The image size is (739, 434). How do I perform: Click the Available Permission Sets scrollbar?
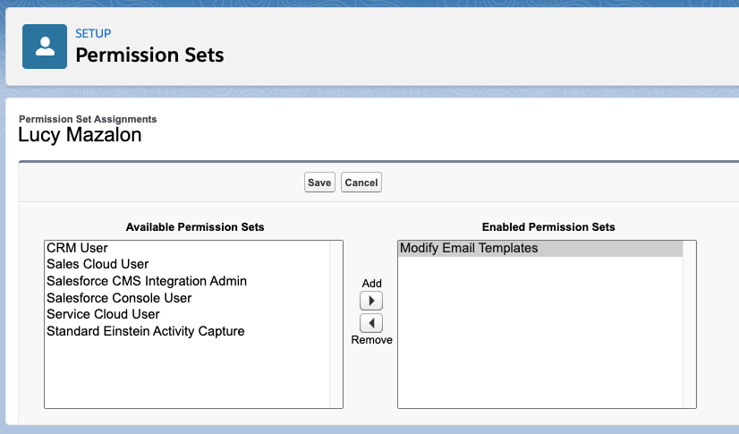pos(336,324)
